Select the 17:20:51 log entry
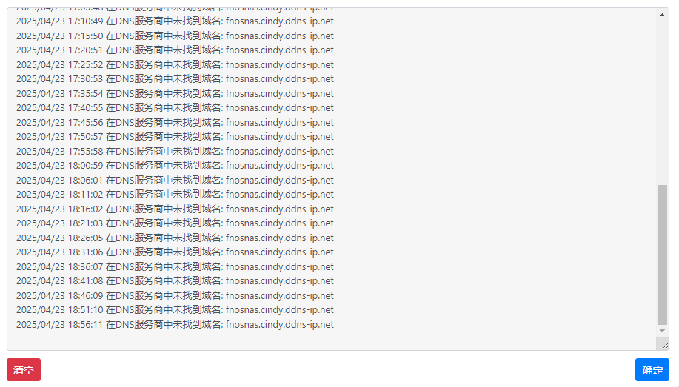679x387 pixels. pyautogui.click(x=175, y=50)
